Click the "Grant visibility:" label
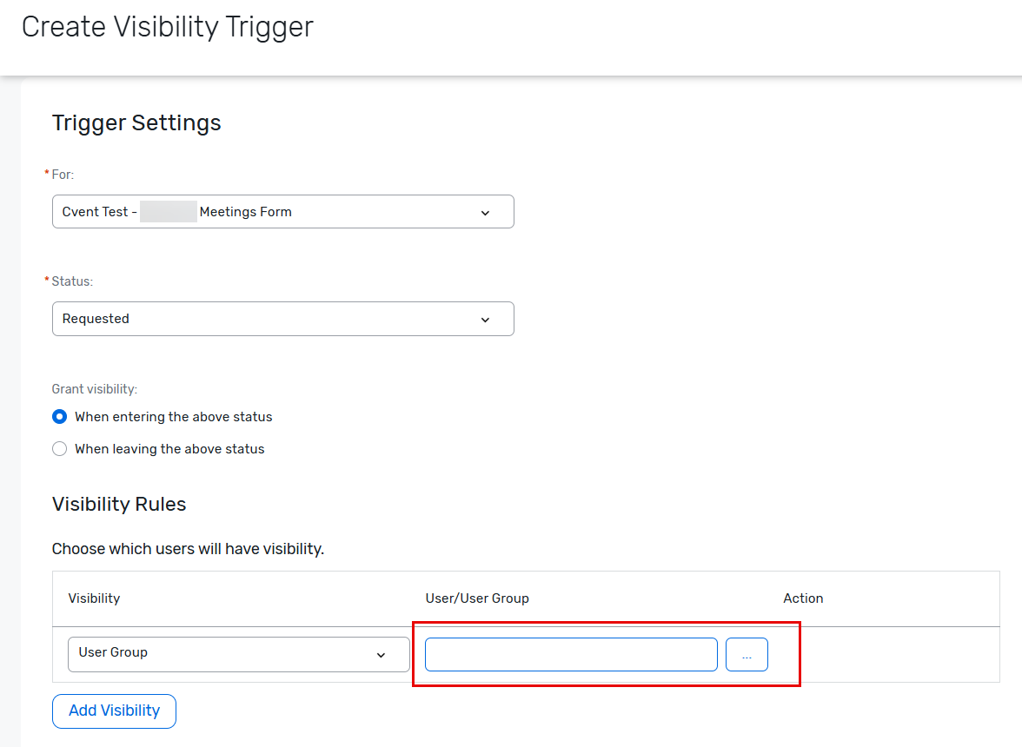The height and width of the screenshot is (747, 1022). 95,389
